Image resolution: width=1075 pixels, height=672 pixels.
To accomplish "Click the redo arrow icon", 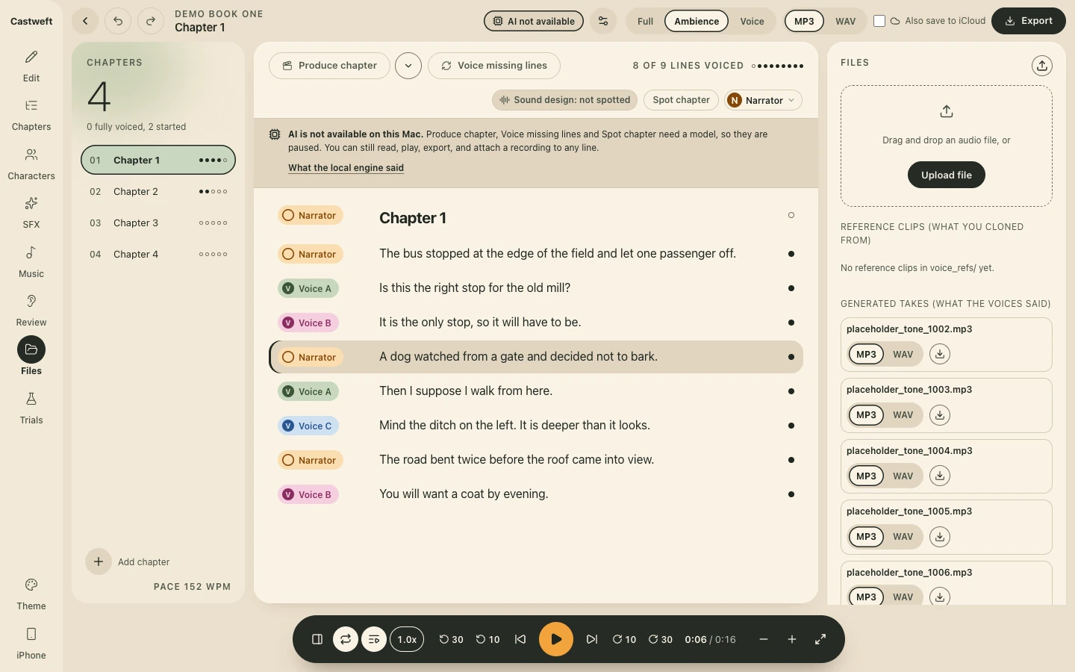I will click(x=151, y=21).
